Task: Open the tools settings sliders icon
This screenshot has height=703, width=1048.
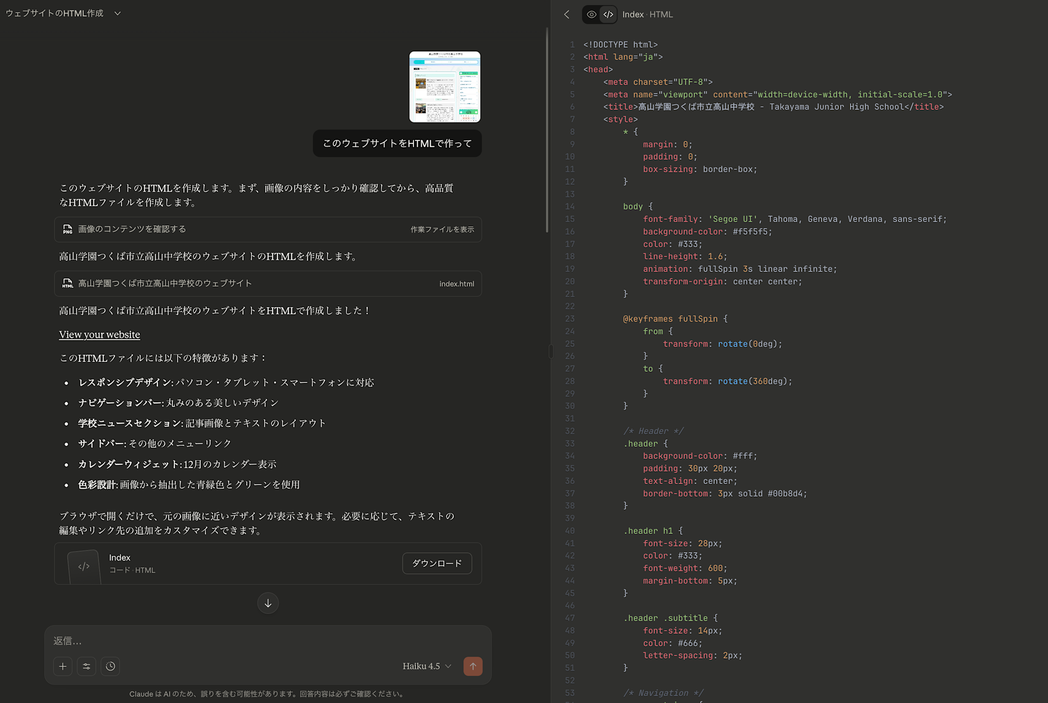Action: [x=86, y=666]
